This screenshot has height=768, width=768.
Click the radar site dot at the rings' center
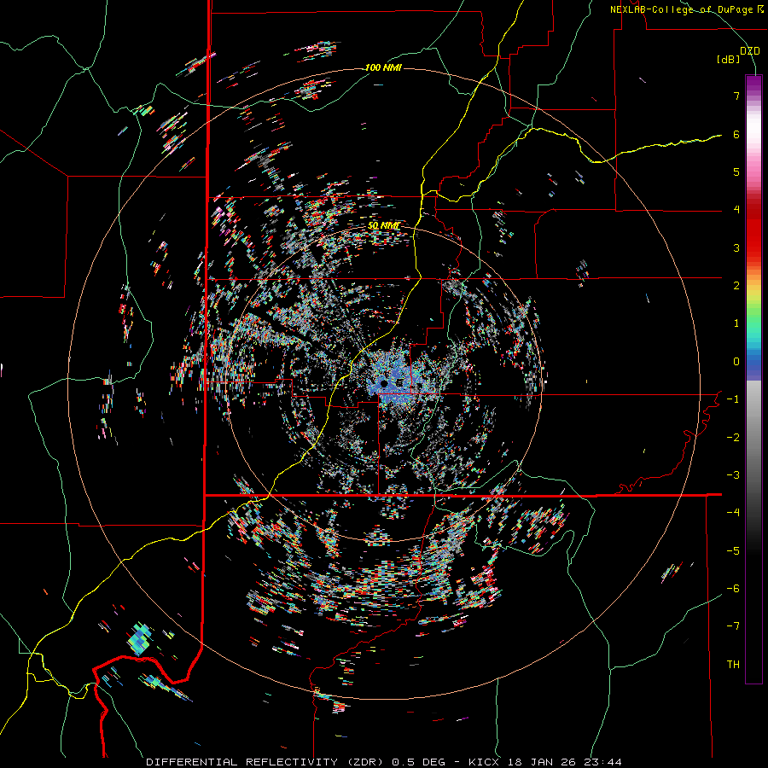coord(384,383)
